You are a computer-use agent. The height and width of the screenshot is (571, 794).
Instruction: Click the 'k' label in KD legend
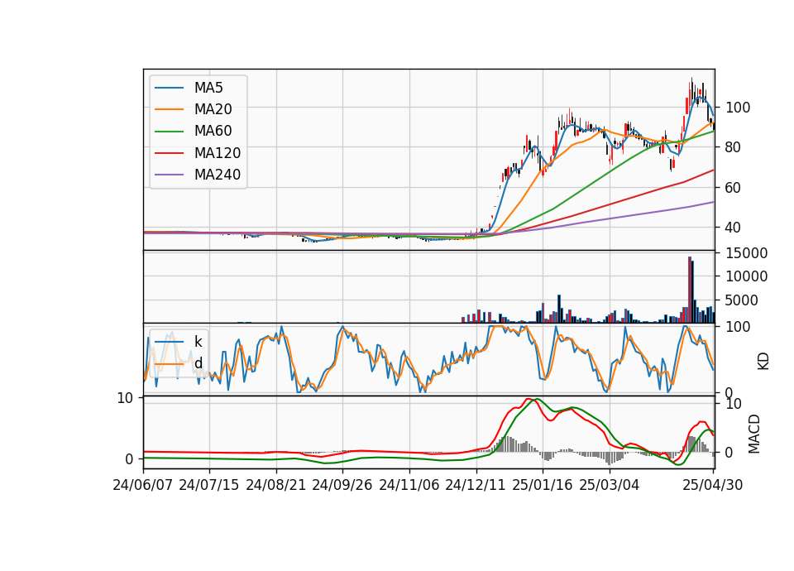(198, 342)
